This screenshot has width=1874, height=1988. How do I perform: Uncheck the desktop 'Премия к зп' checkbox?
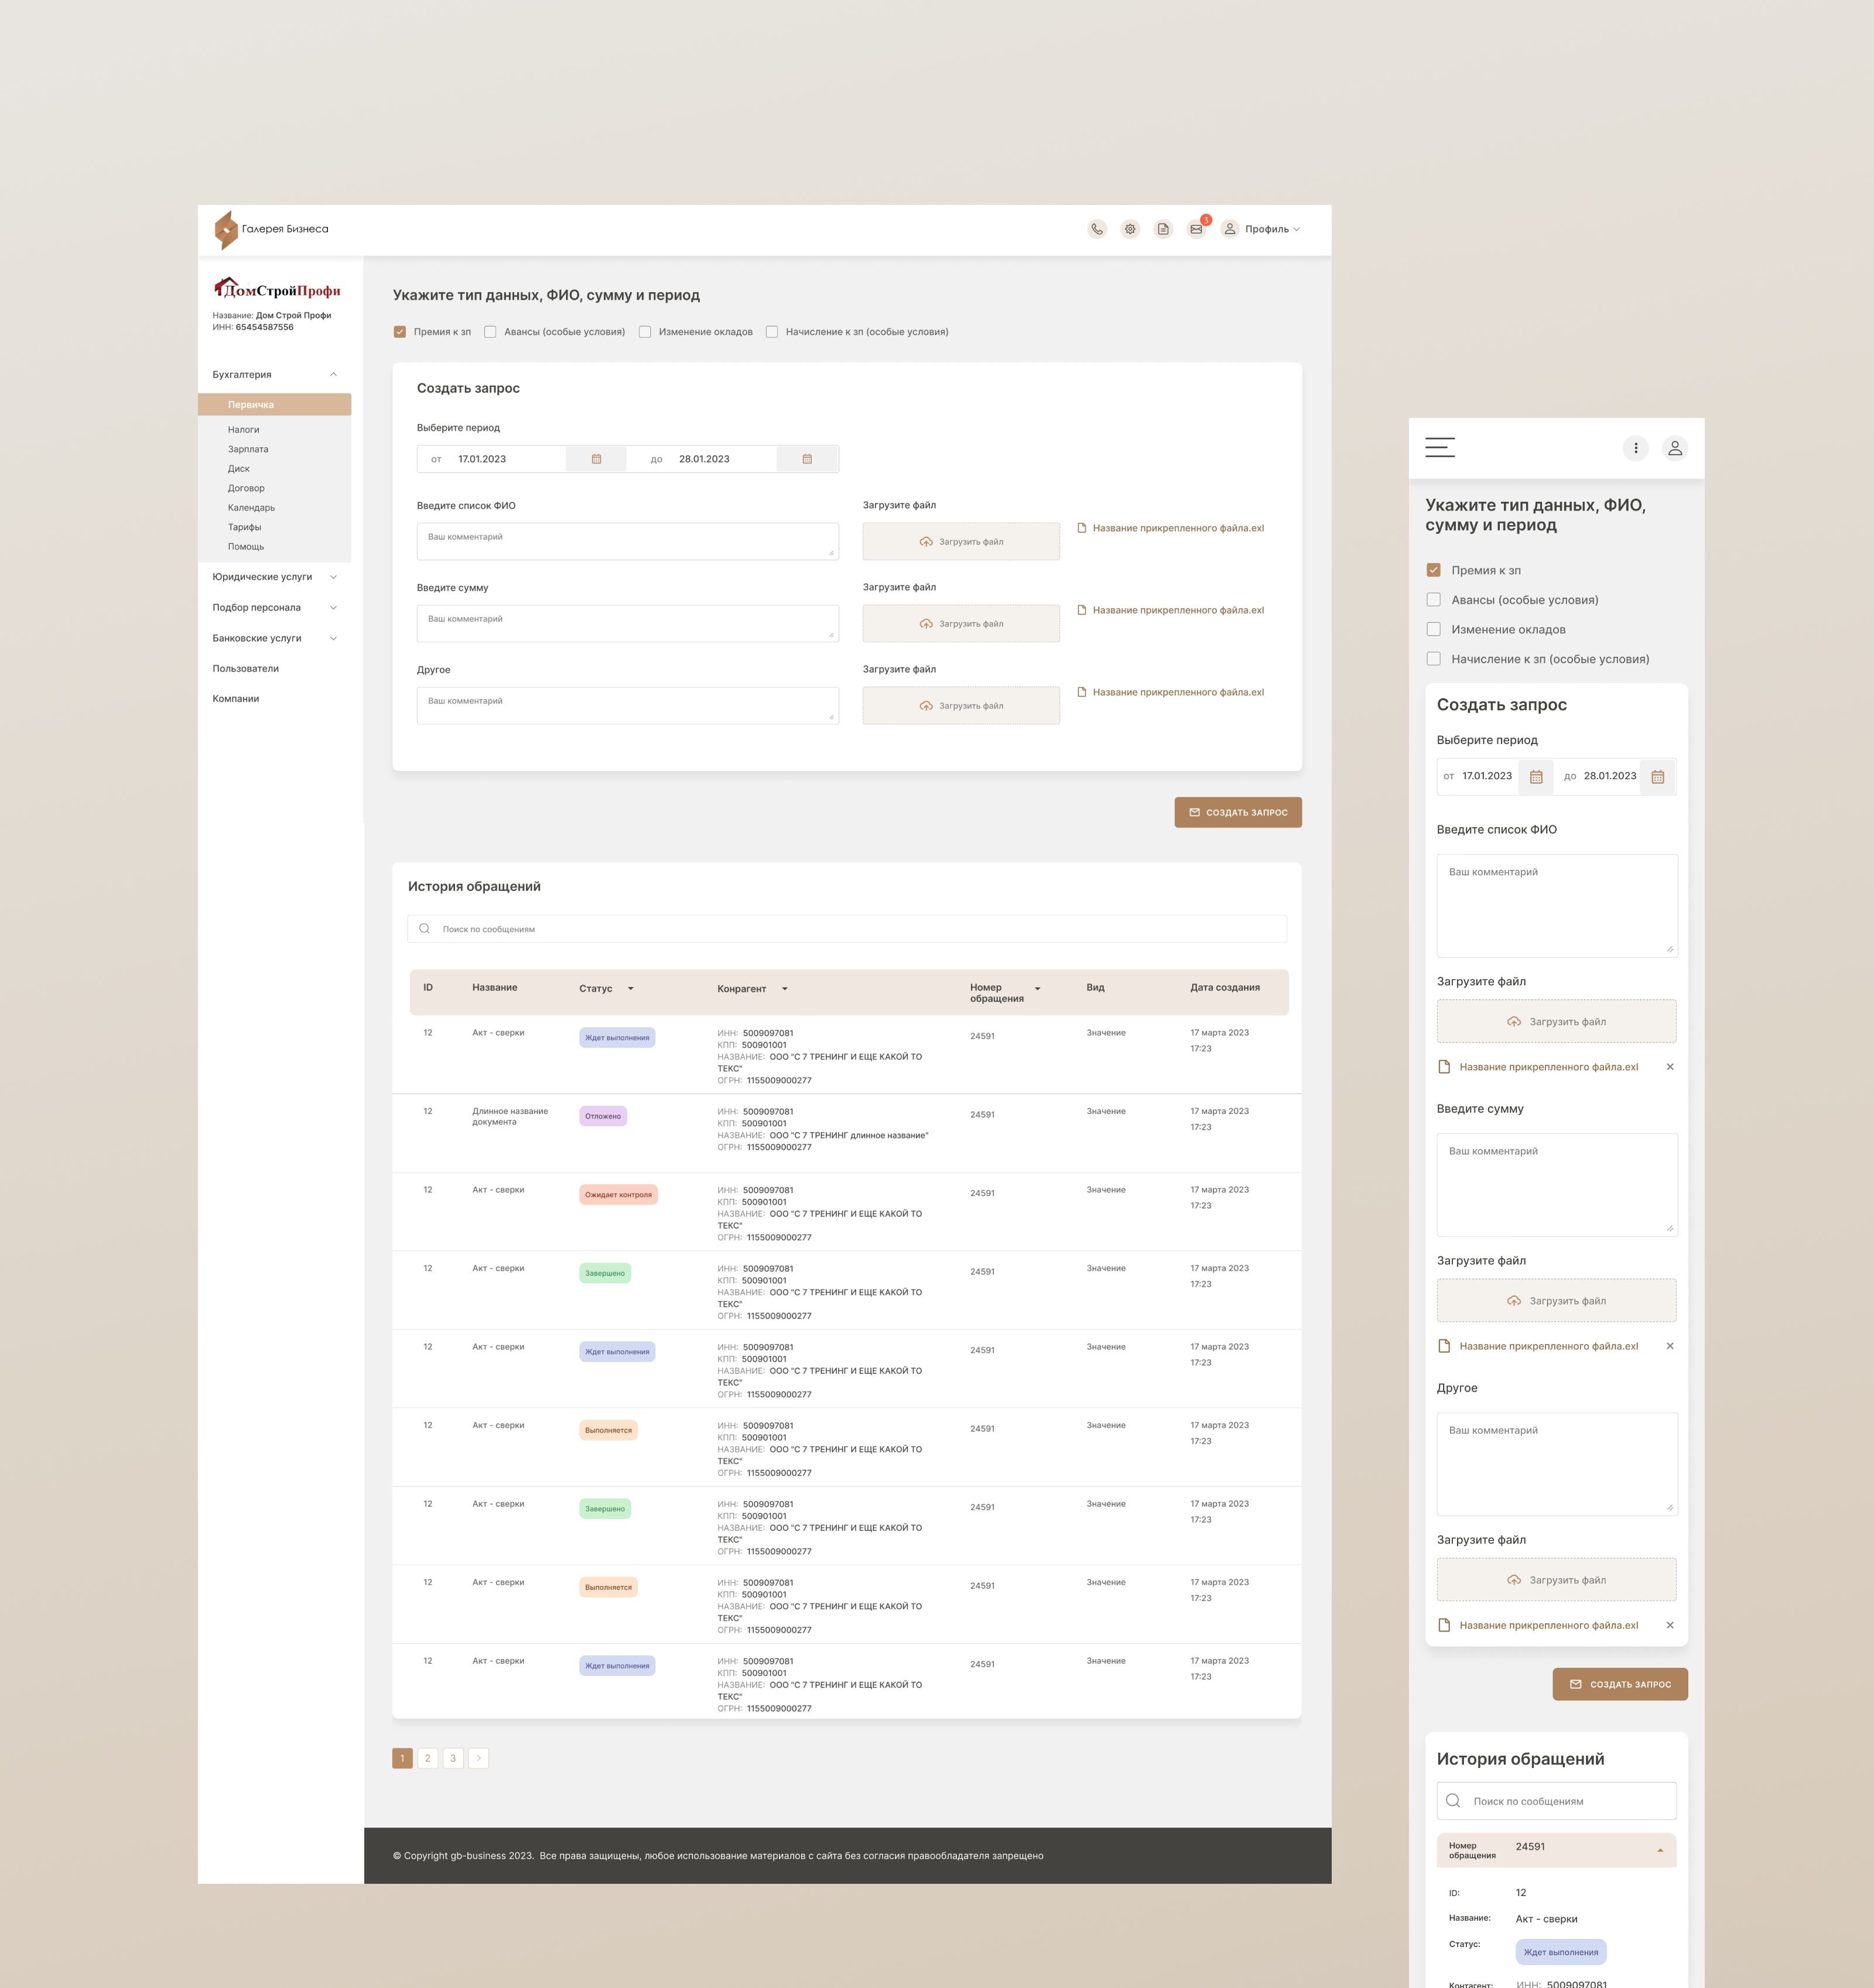(x=400, y=332)
